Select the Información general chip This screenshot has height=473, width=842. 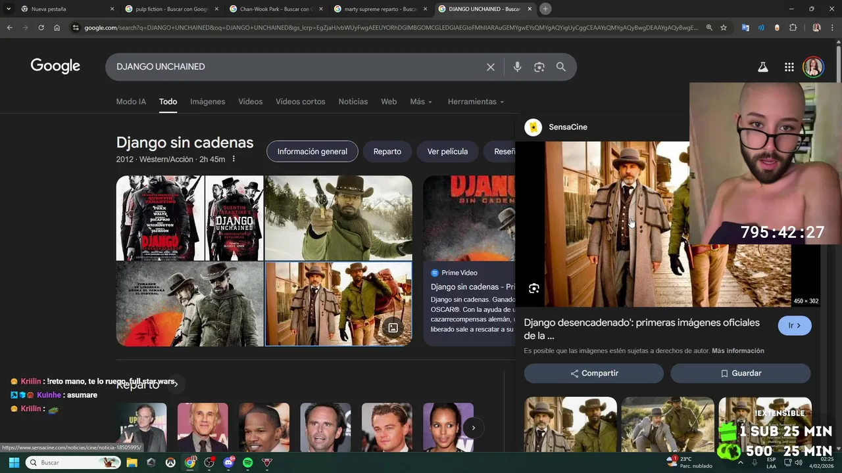pos(312,152)
